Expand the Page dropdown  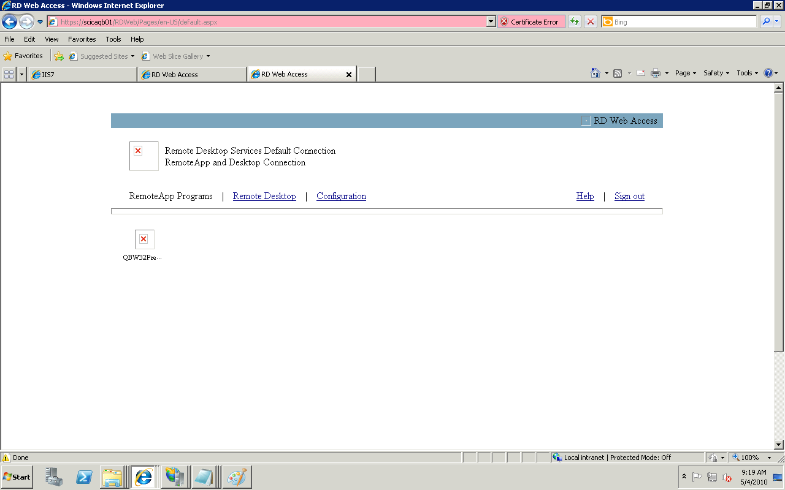[x=684, y=72]
